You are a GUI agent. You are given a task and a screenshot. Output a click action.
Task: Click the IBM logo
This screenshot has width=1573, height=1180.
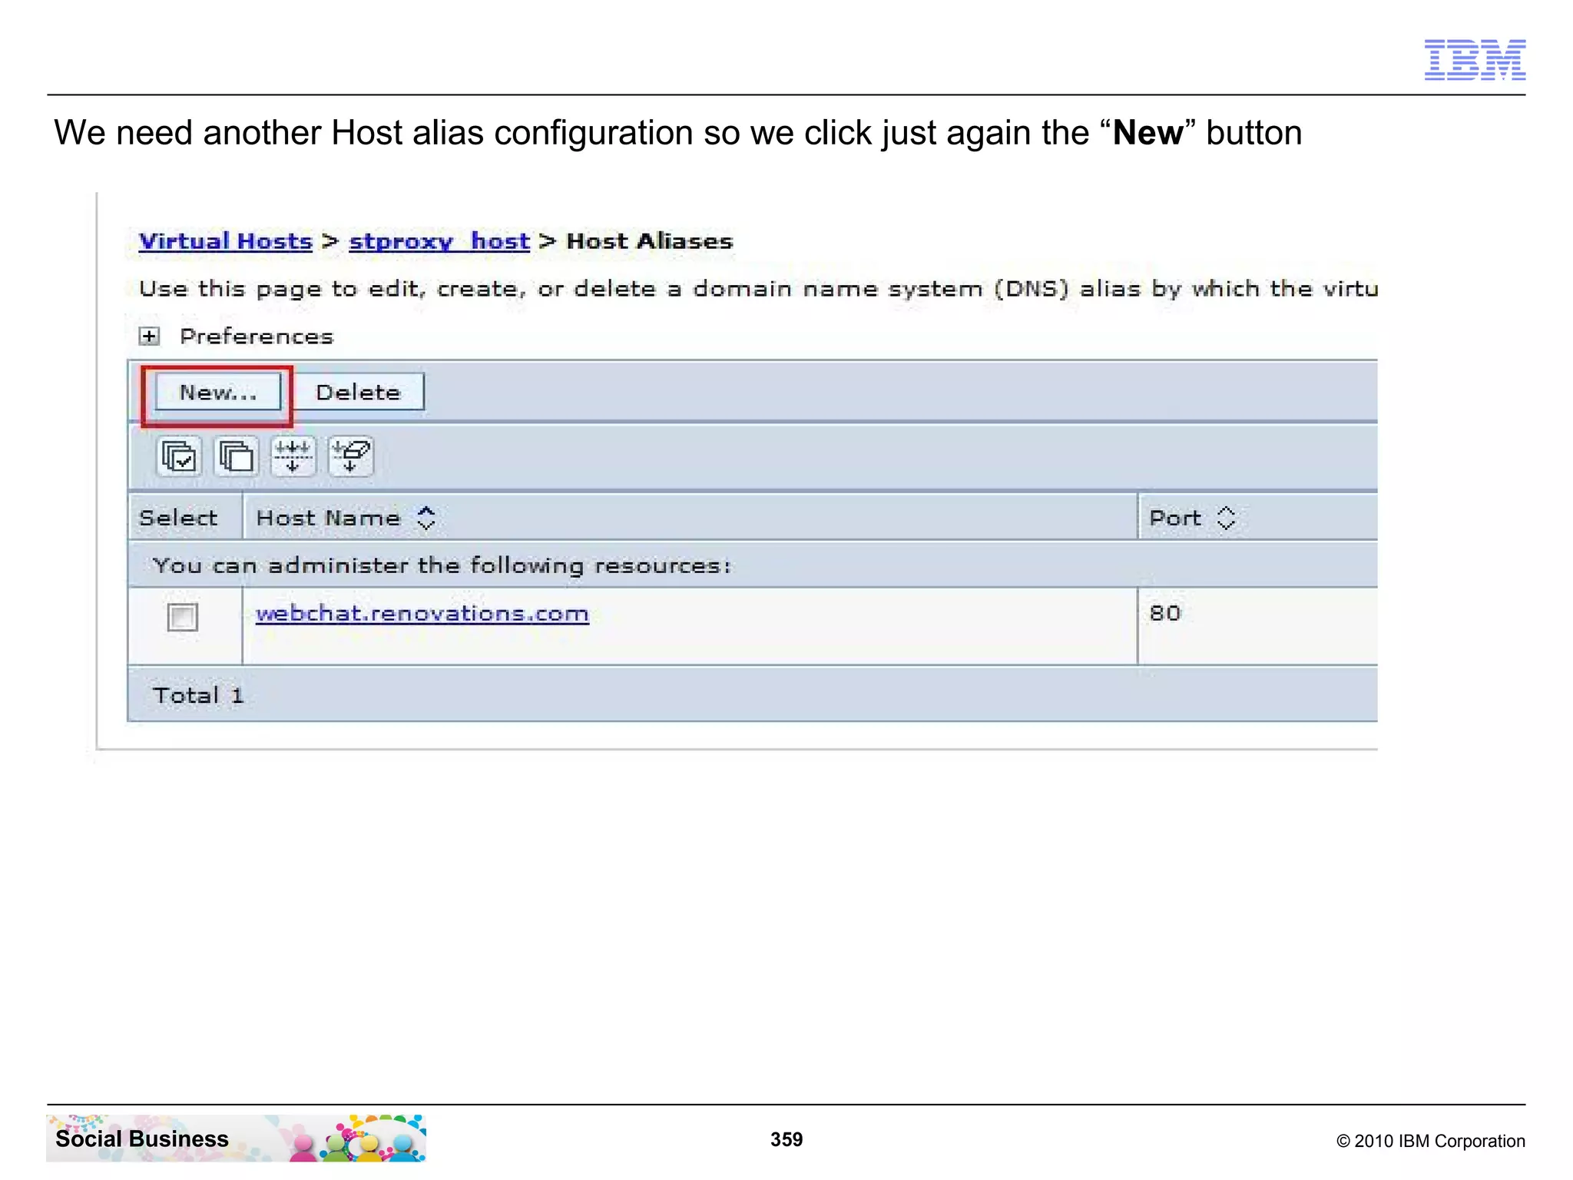click(x=1475, y=59)
